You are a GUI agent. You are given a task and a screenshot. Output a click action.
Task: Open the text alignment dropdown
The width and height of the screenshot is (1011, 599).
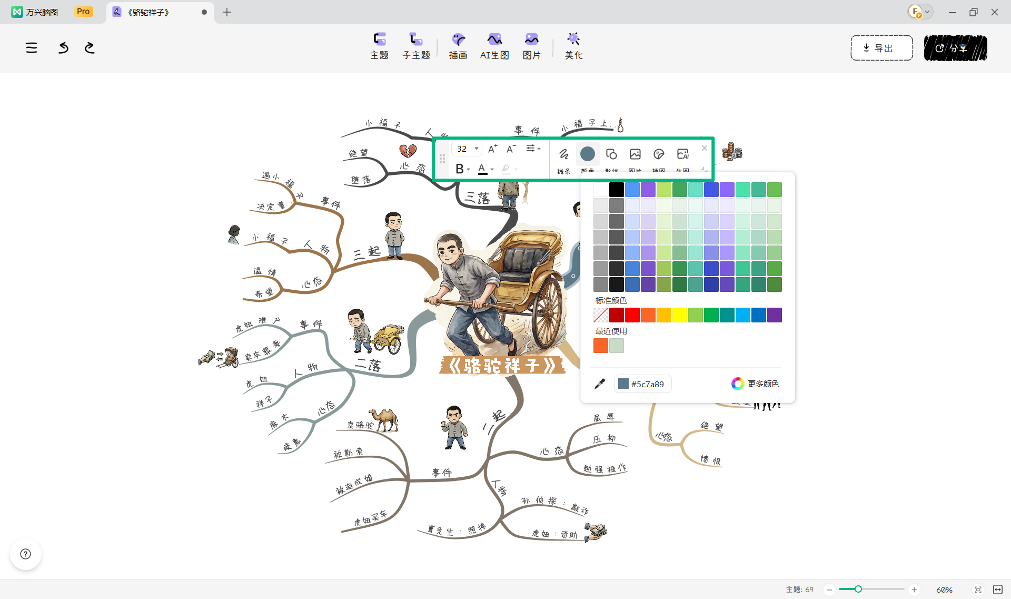tap(533, 149)
